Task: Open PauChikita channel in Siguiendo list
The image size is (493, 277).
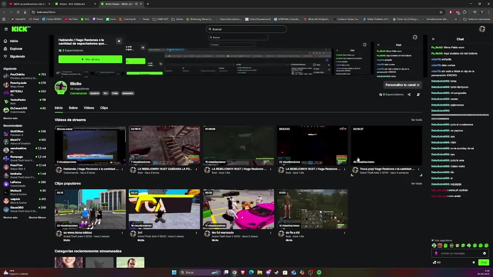Action: coord(25,76)
